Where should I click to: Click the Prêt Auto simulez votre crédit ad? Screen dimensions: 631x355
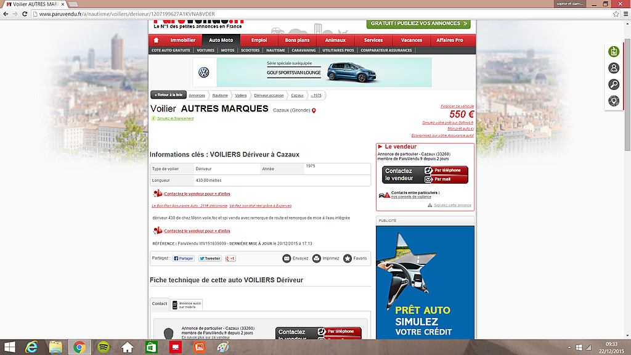[x=425, y=282]
